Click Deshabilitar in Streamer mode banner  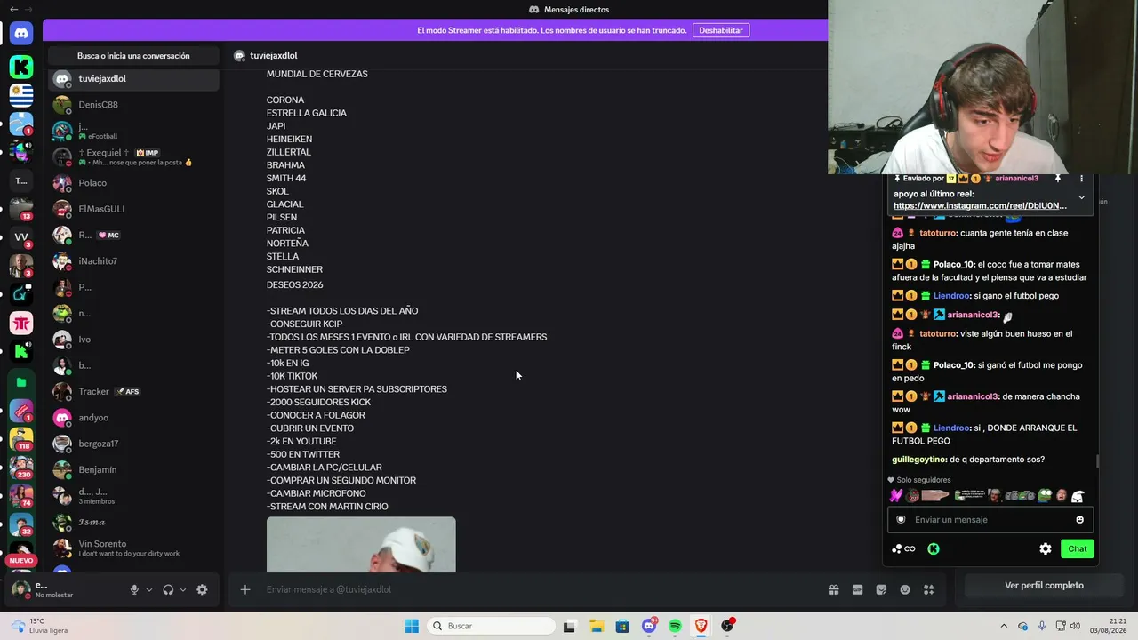point(721,30)
